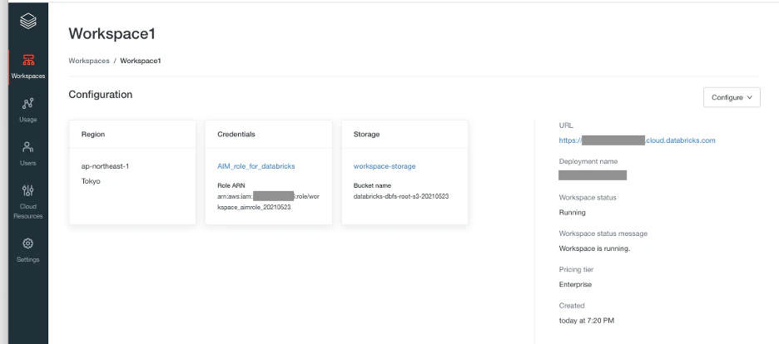Image resolution: width=779 pixels, height=344 pixels.
Task: Click the Pricing tier label
Action: pyautogui.click(x=576, y=270)
